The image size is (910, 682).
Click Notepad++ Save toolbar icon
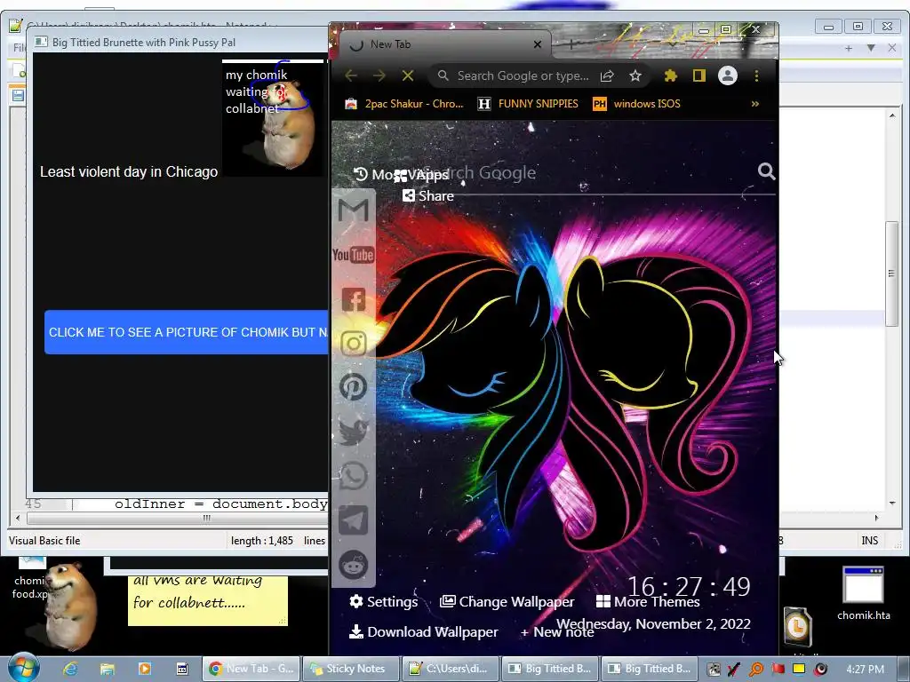18,95
